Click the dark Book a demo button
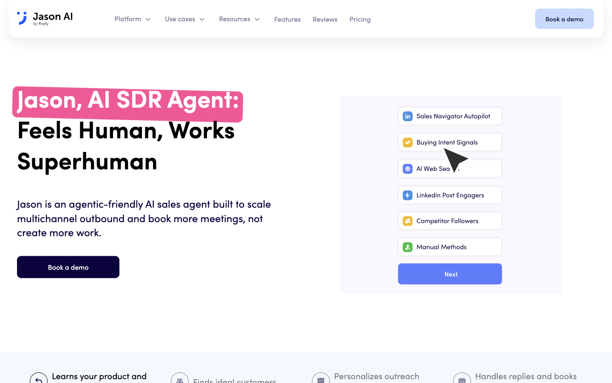 pyautogui.click(x=68, y=267)
